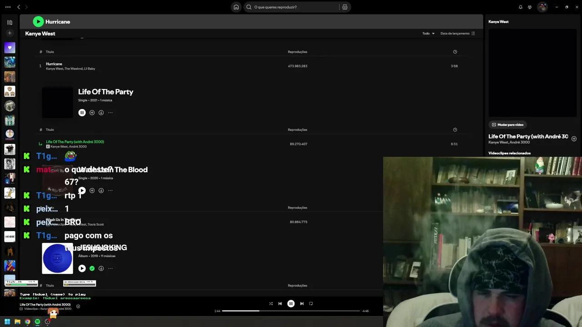This screenshot has width=582, height=327.
Task: Open the Tudo filter dropdown
Action: pos(428,33)
